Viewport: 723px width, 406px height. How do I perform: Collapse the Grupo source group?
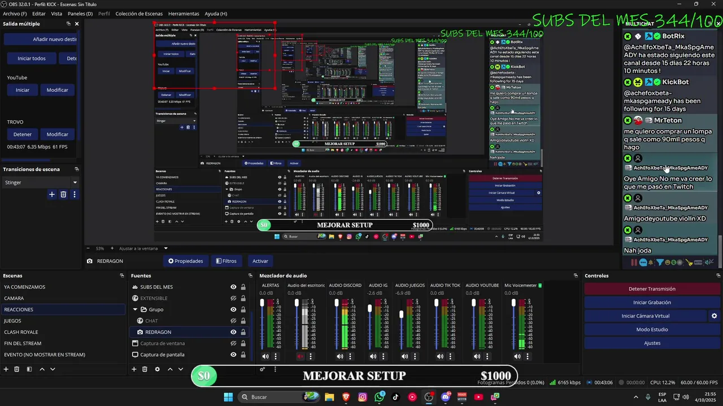[136, 310]
